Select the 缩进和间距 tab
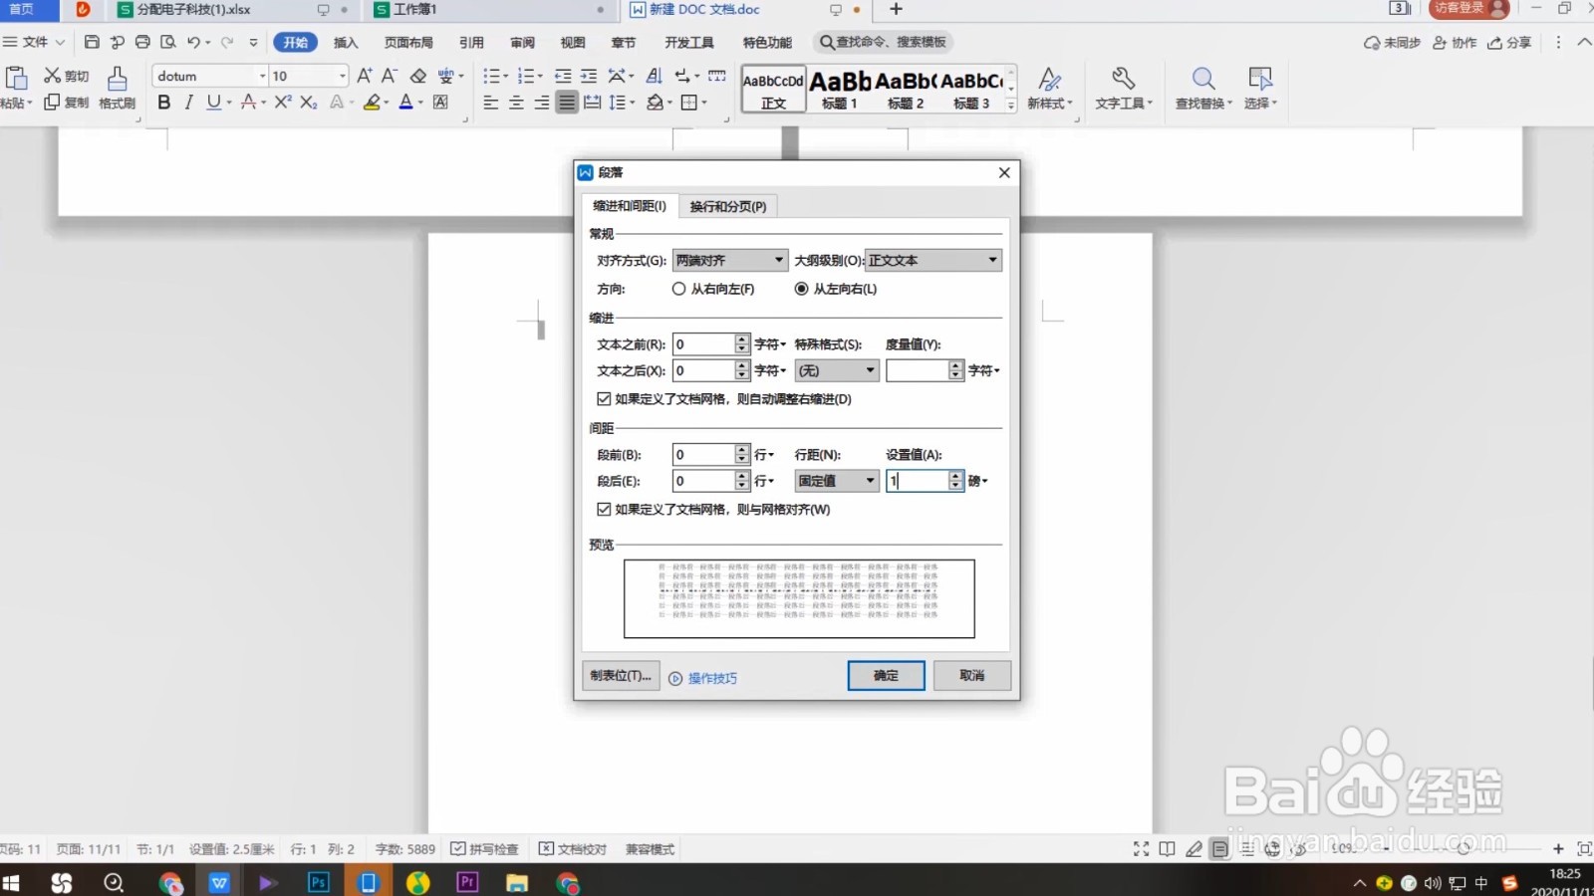This screenshot has width=1594, height=896. click(x=630, y=206)
